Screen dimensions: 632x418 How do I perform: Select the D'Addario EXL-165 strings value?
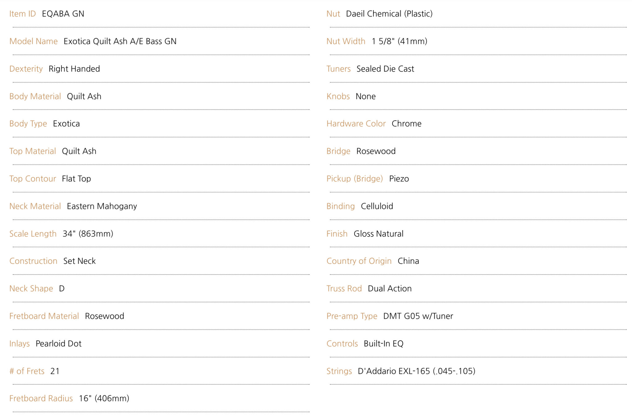417,371
